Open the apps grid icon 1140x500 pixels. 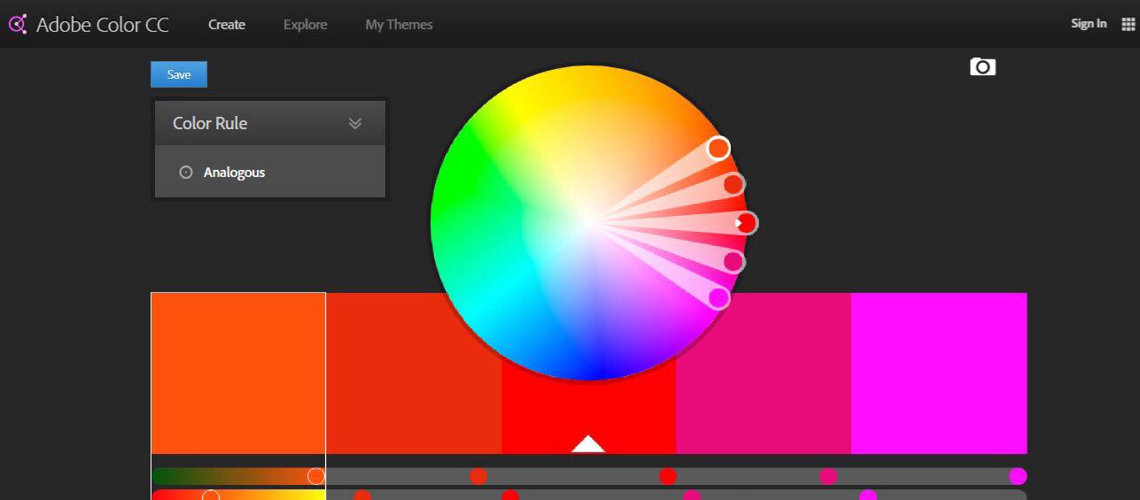coord(1128,24)
